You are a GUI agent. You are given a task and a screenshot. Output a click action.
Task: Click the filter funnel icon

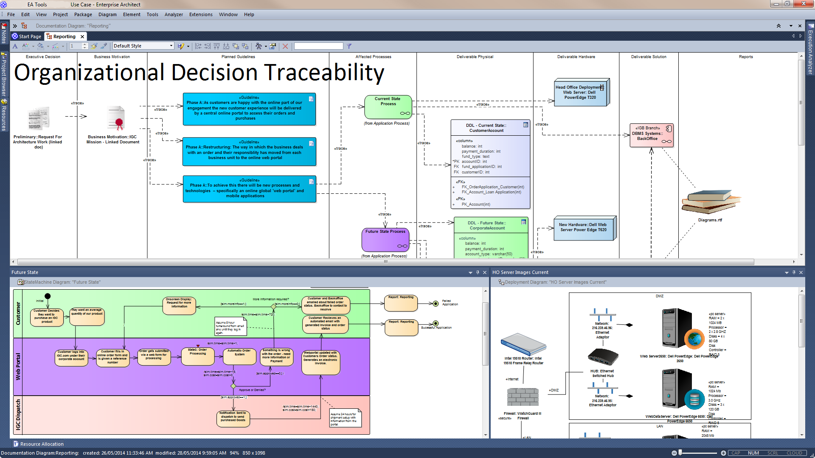coord(349,46)
